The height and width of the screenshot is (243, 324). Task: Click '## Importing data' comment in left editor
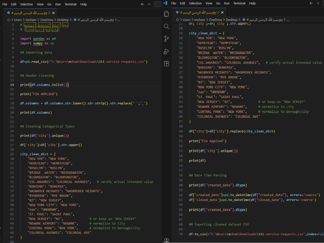pyautogui.click(x=36, y=52)
